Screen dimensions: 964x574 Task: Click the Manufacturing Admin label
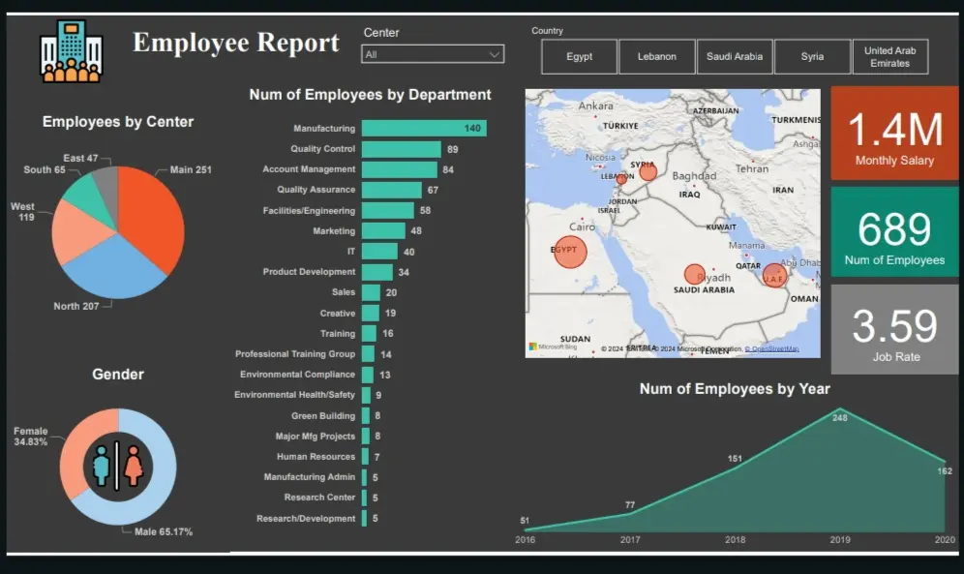[x=310, y=477]
